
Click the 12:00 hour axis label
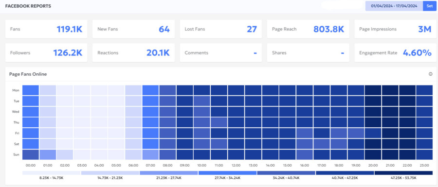tap(236, 165)
